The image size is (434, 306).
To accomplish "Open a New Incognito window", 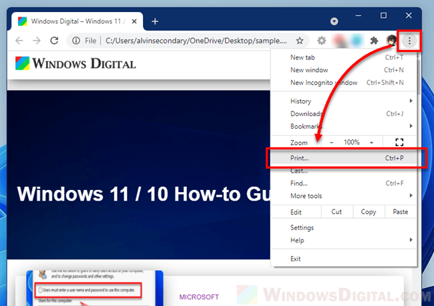I will (343, 83).
